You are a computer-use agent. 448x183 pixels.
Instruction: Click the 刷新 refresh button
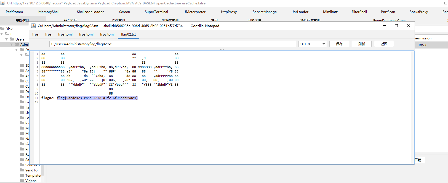click(362, 44)
